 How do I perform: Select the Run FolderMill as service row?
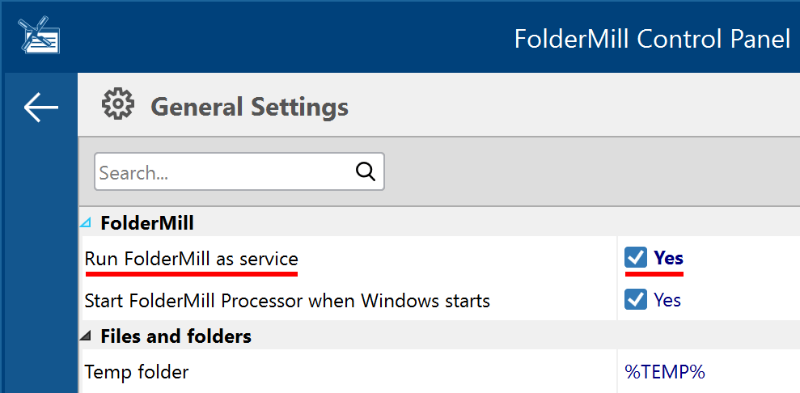click(x=439, y=258)
